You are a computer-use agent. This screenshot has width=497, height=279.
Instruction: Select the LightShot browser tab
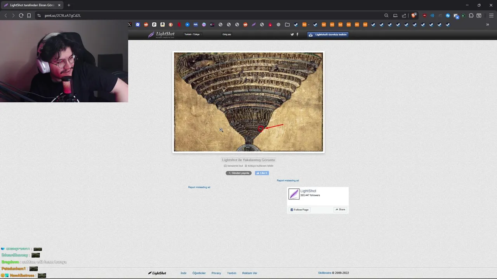32,5
